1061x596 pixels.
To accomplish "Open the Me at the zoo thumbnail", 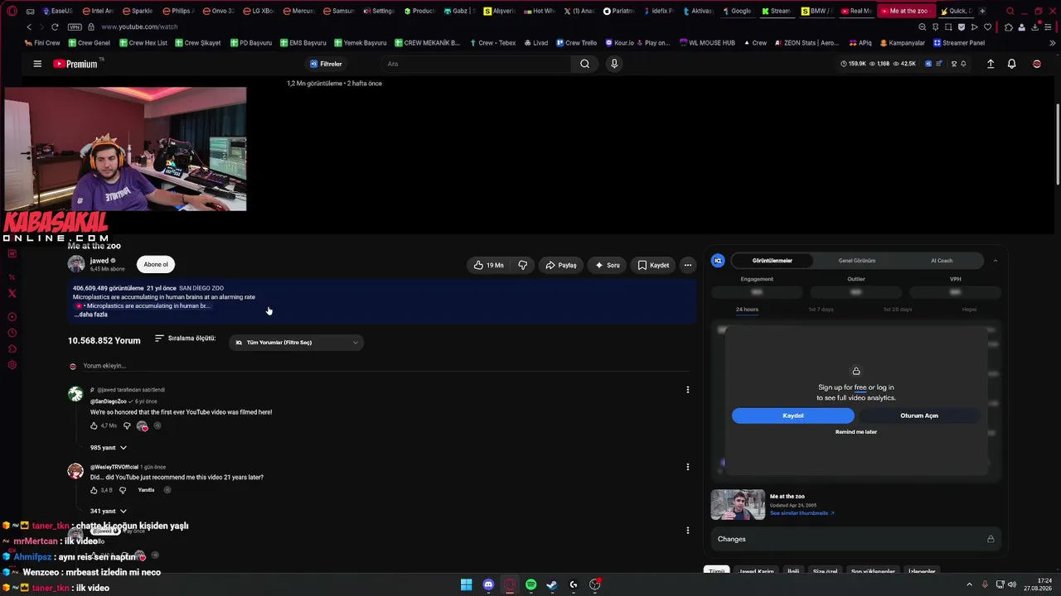I will pos(738,505).
